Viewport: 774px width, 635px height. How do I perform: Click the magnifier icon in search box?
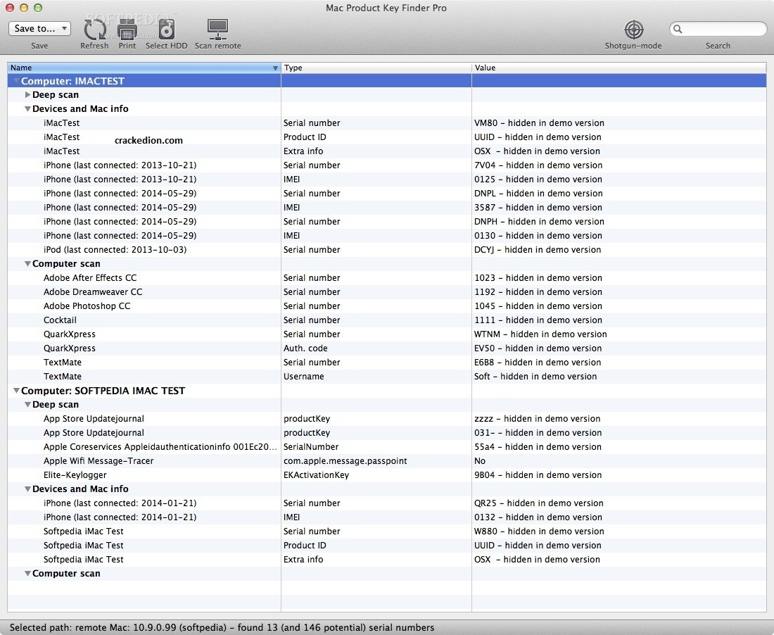pos(678,29)
